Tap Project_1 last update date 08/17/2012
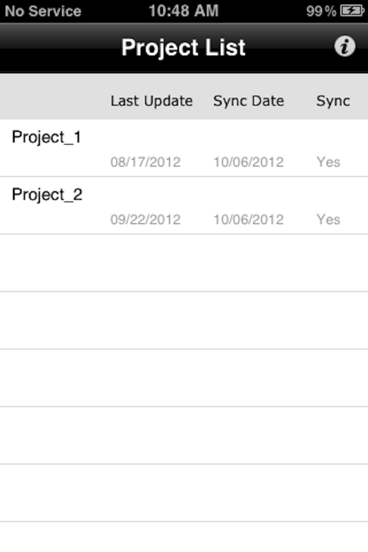Viewport: 368px width, 552px height. click(145, 162)
